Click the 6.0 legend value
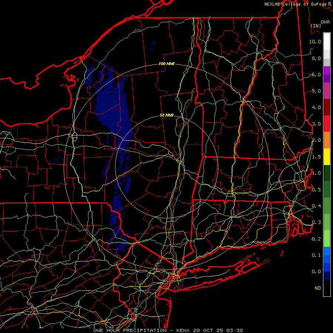The height and width of the screenshot is (333, 333). 316,74
